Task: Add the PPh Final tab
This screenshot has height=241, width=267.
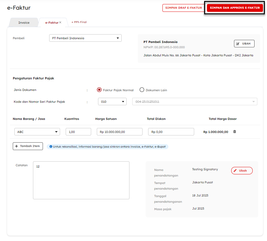Action: point(79,22)
